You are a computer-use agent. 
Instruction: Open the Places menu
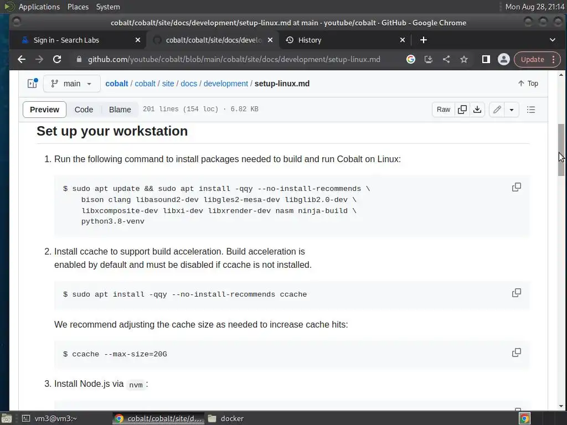tap(78, 7)
